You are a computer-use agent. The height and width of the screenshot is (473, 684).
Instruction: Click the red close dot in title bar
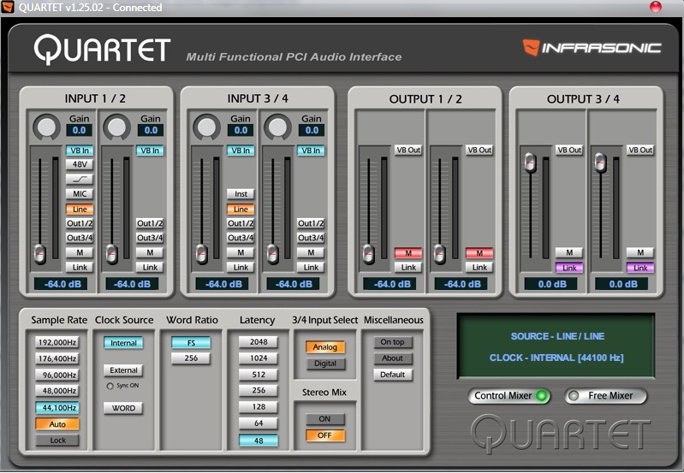point(655,7)
